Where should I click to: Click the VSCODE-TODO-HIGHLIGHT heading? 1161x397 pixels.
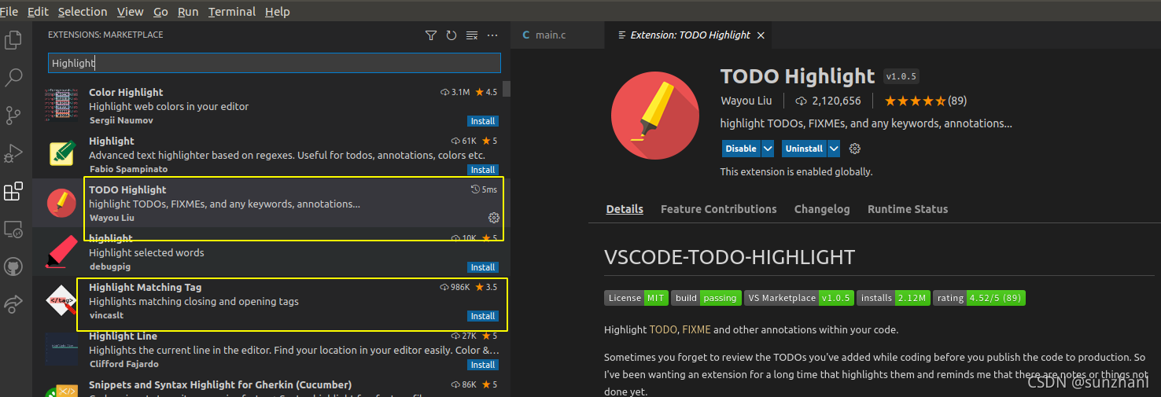(729, 257)
